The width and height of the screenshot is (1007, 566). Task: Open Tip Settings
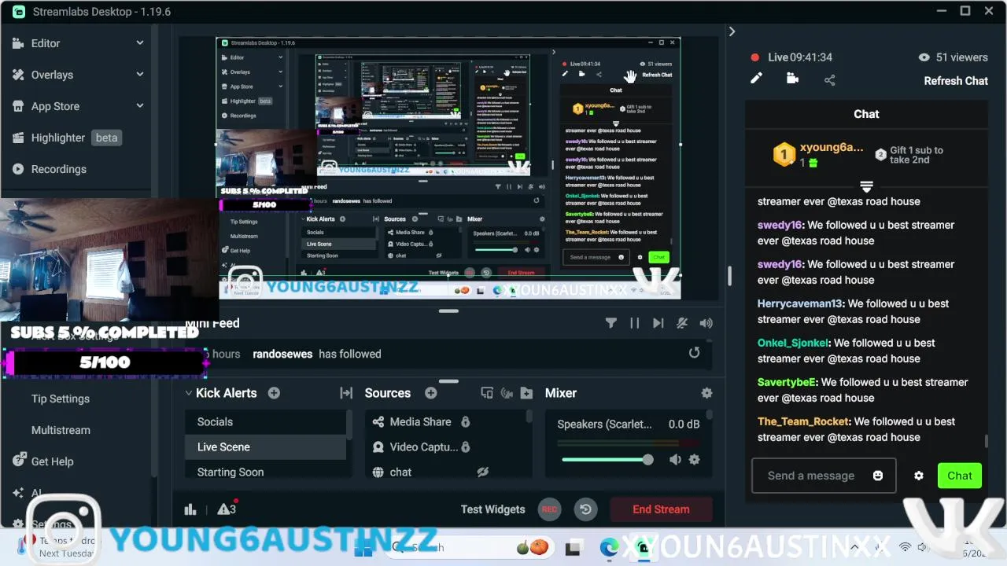pos(61,399)
